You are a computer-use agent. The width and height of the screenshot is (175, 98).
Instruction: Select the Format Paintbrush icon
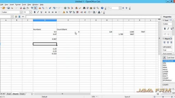[50, 8]
